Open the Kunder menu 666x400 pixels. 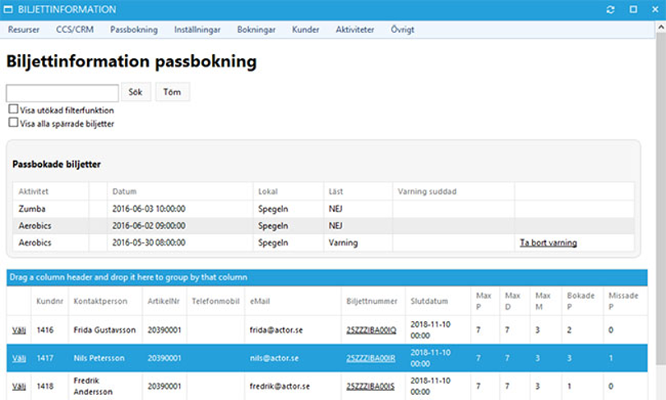(305, 30)
